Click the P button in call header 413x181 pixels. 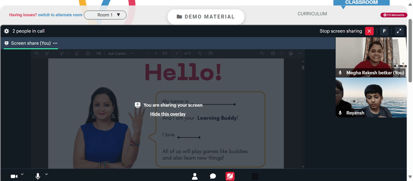(384, 31)
